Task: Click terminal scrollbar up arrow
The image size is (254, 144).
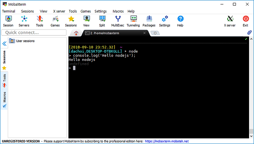Action: (251, 39)
